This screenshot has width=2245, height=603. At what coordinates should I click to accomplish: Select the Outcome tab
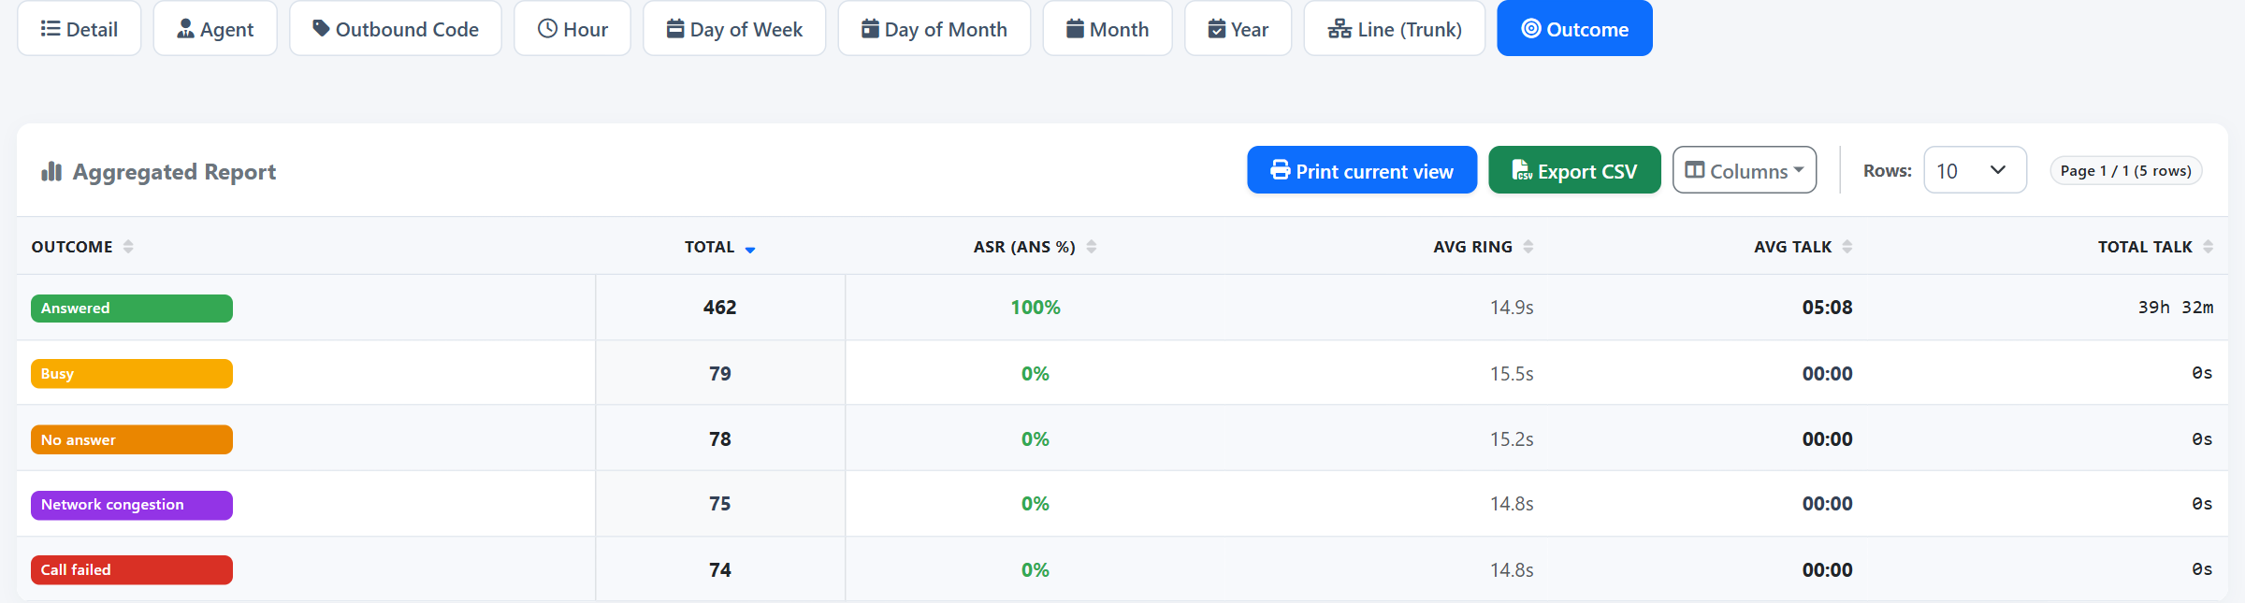pyautogui.click(x=1574, y=29)
